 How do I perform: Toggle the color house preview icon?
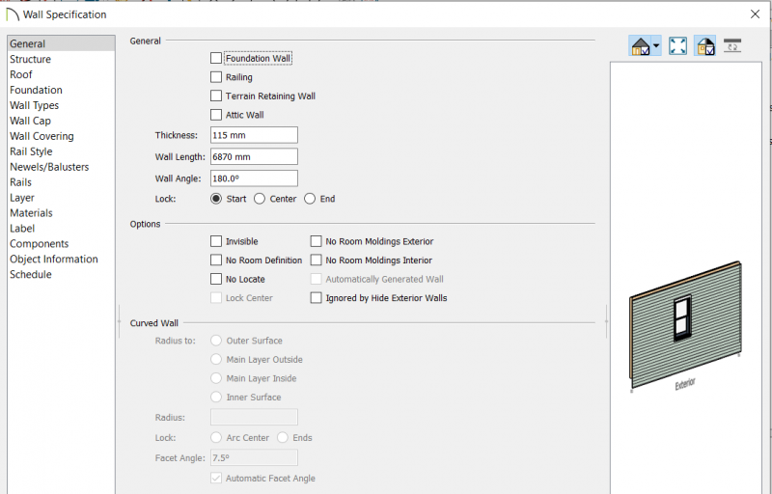705,45
